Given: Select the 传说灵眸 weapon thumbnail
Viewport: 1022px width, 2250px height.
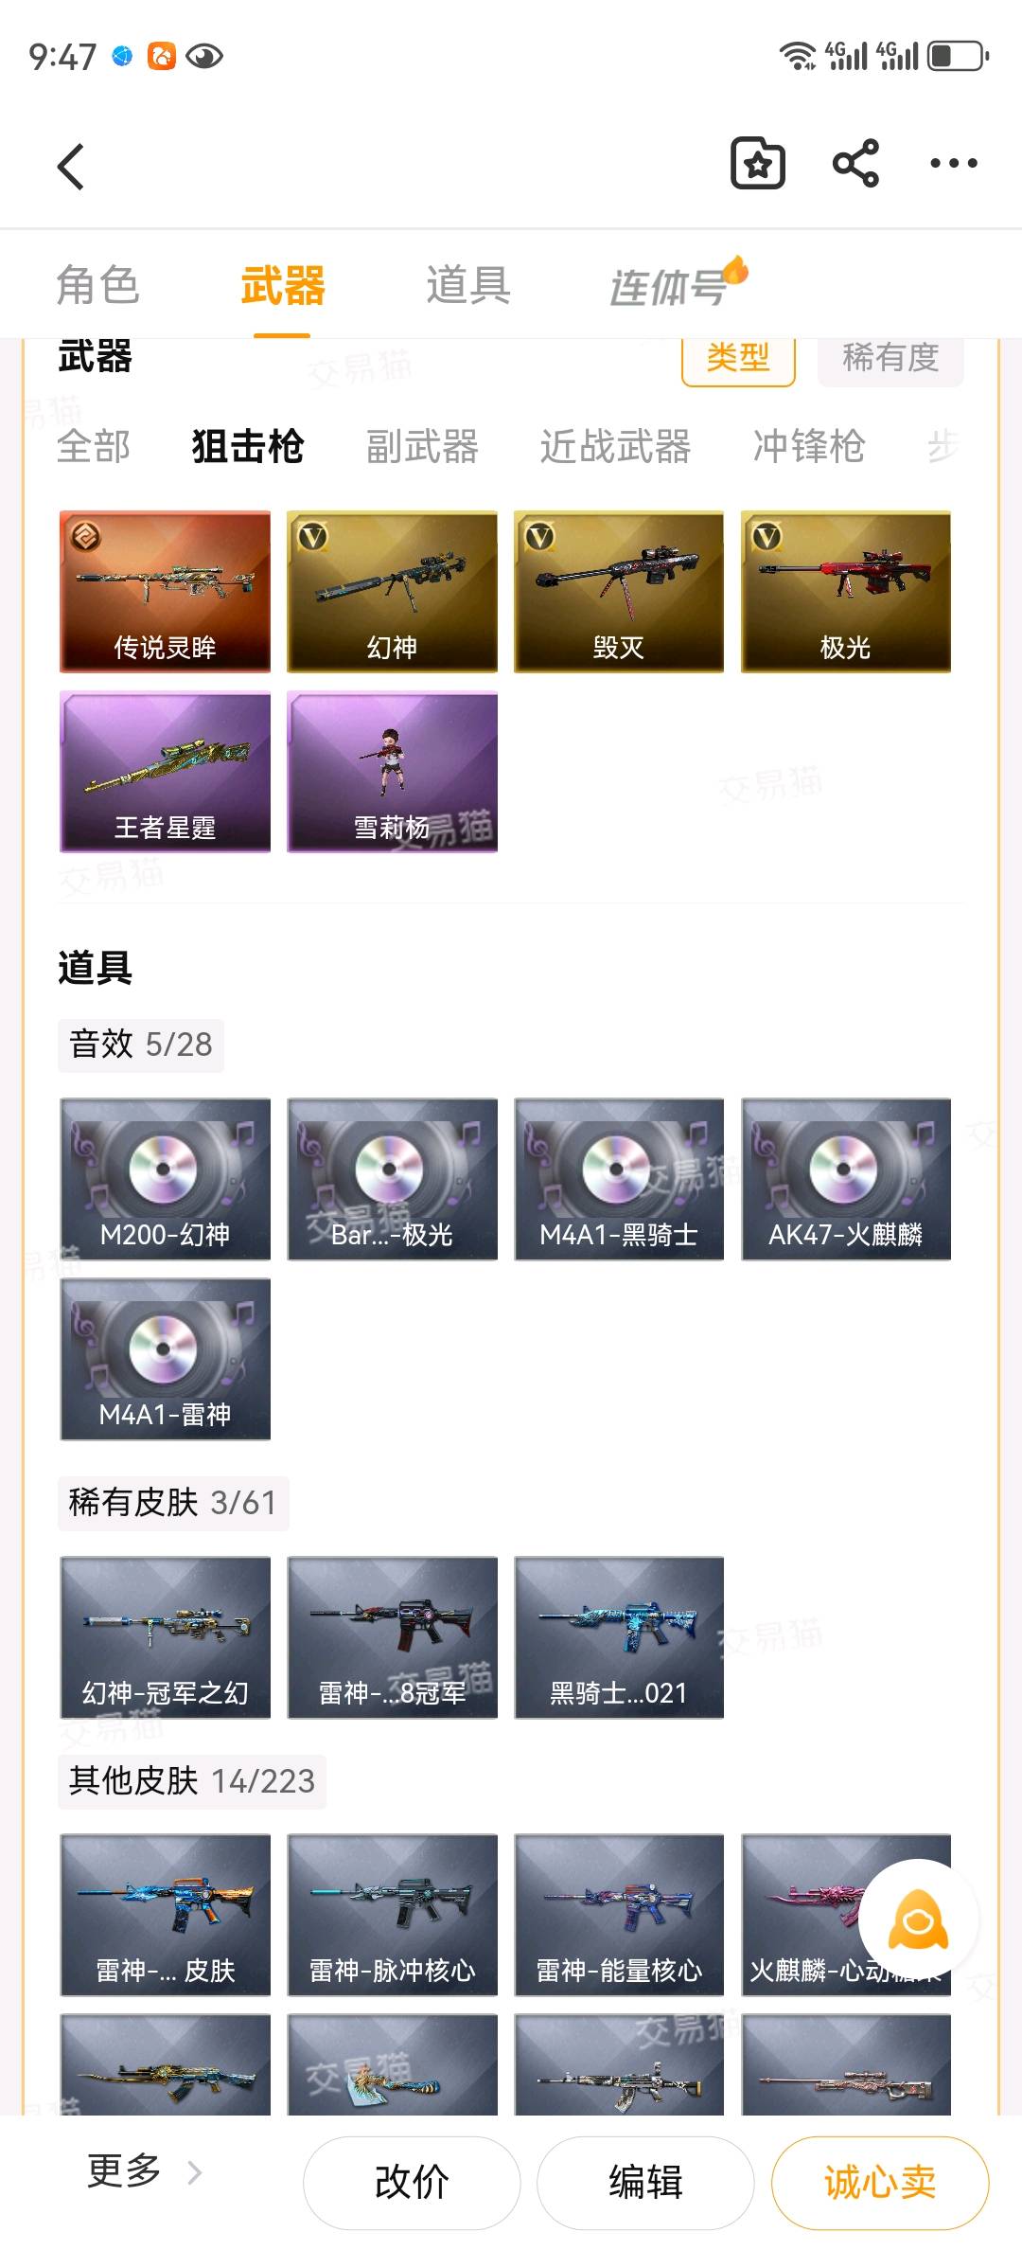Looking at the screenshot, I should coord(165,592).
